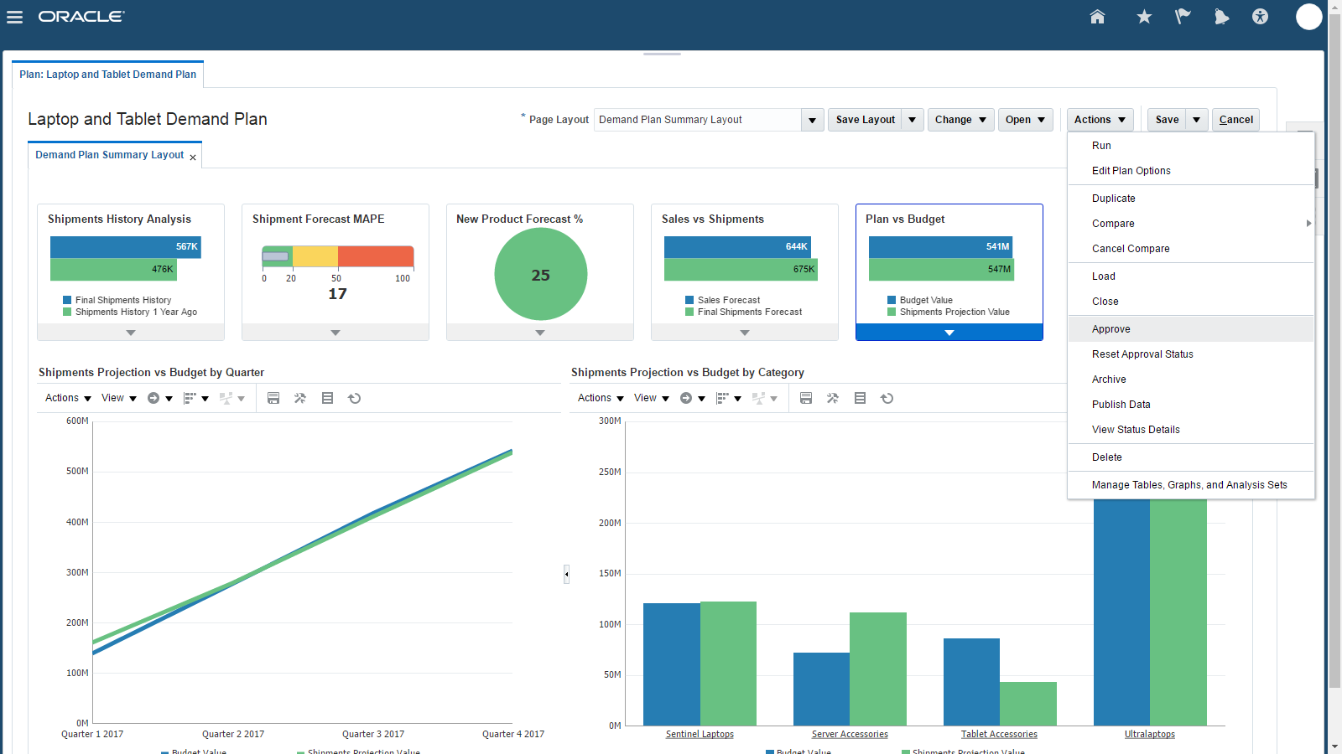
Task: Choose Edit Plan Options
Action: (1191, 171)
